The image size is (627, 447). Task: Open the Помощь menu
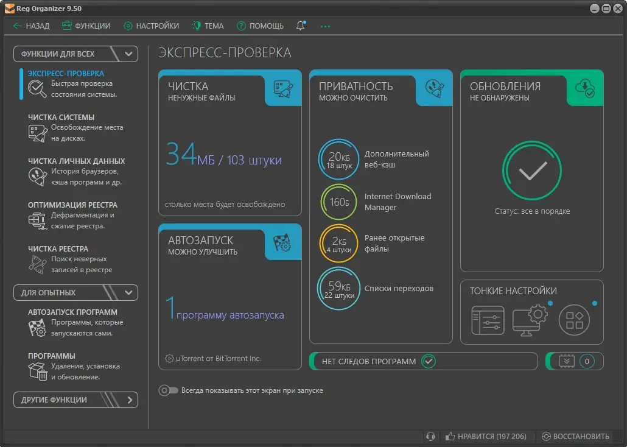click(x=260, y=26)
